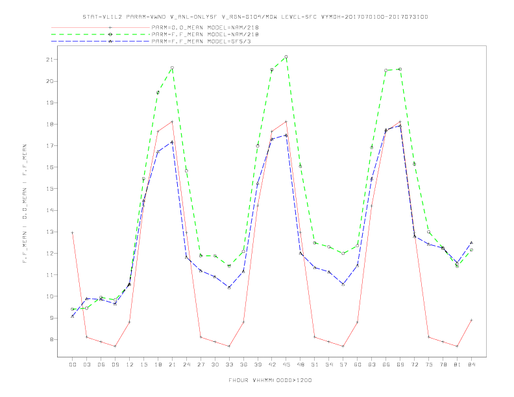Click x-axis forecast hour label 27

point(201,365)
